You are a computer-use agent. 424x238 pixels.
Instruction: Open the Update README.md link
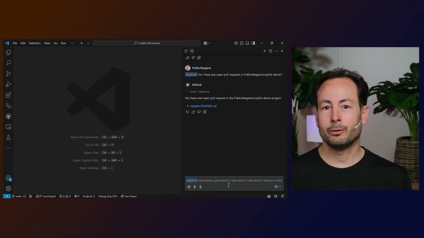(203, 106)
